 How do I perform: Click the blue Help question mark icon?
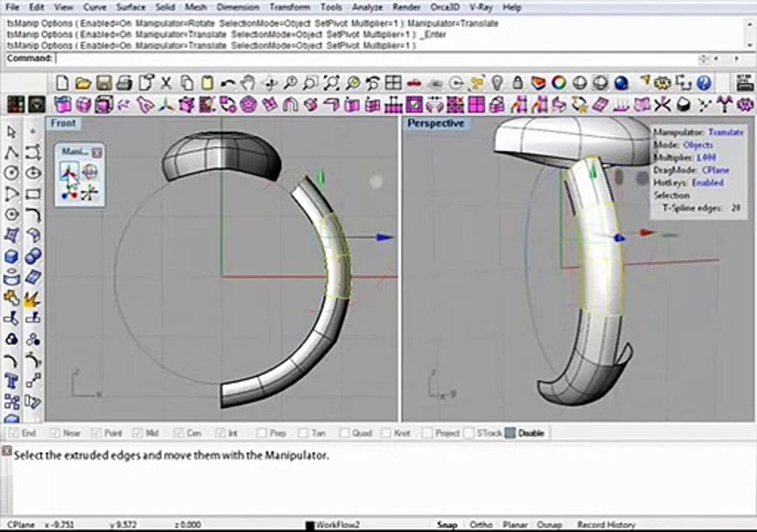tap(704, 83)
